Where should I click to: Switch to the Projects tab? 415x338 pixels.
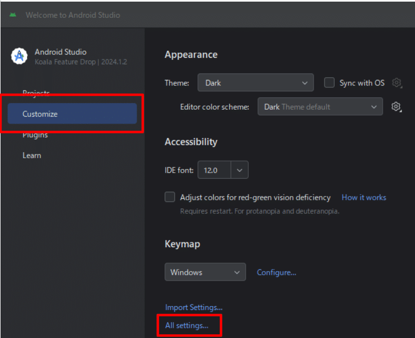coord(36,93)
